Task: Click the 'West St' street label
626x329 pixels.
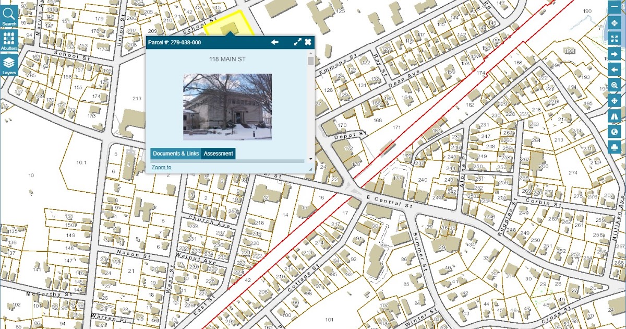Action: click(x=171, y=279)
